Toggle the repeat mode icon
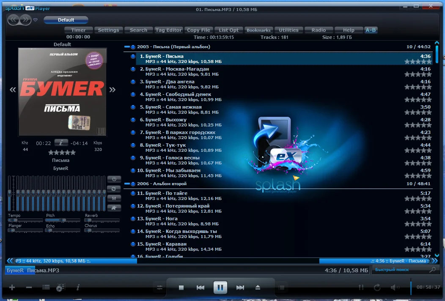445x301 pixels. [377, 287]
